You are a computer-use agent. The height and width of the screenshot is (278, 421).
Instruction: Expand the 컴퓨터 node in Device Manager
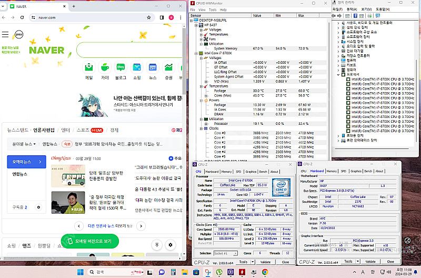point(338,61)
